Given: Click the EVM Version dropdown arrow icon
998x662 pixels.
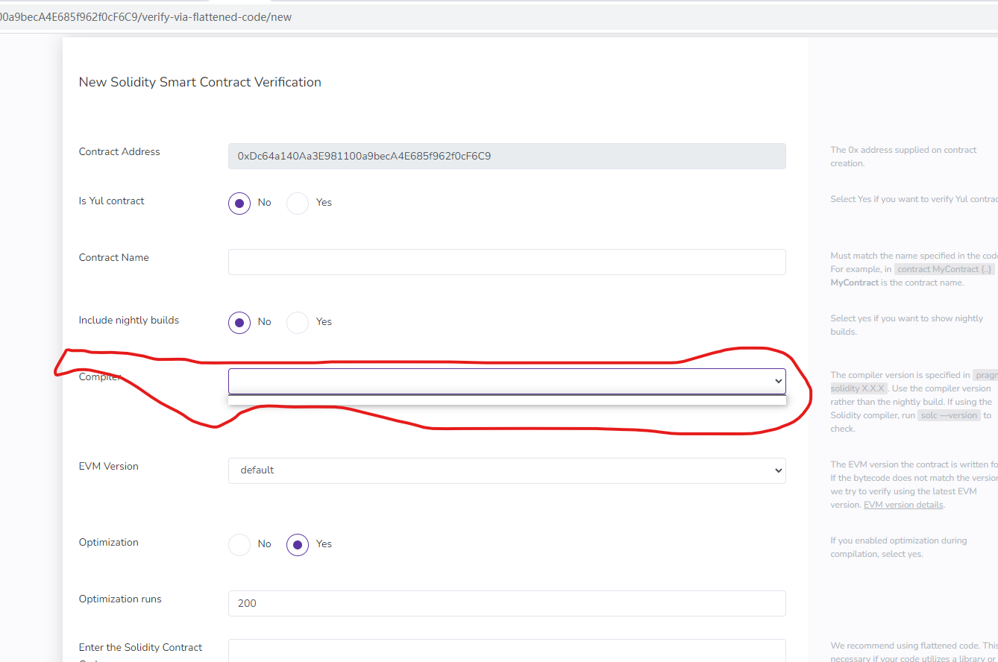Looking at the screenshot, I should (x=778, y=470).
